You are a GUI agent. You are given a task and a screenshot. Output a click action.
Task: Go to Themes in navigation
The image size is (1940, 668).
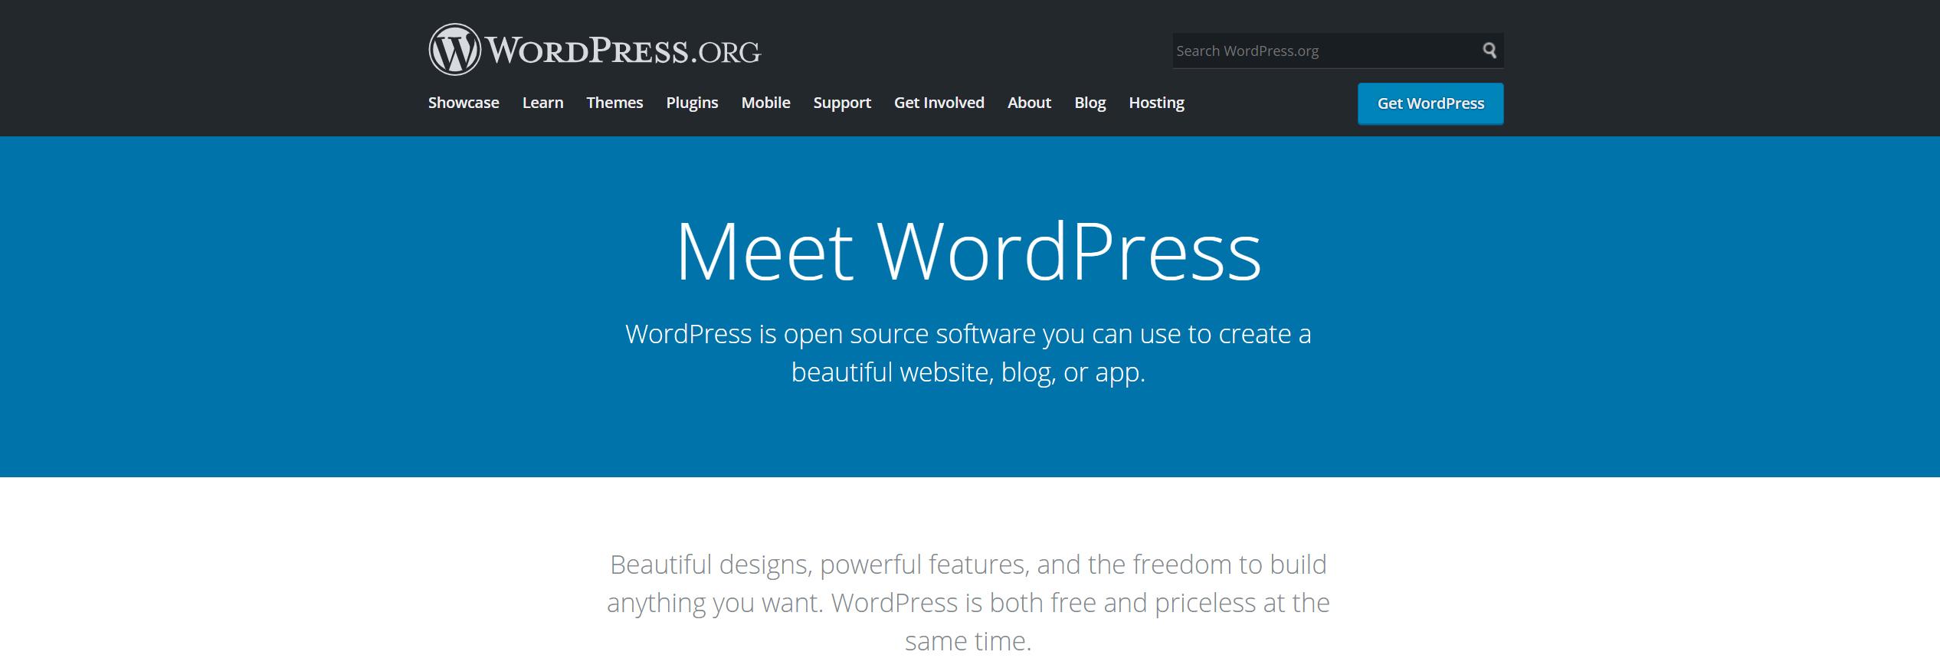tap(614, 103)
